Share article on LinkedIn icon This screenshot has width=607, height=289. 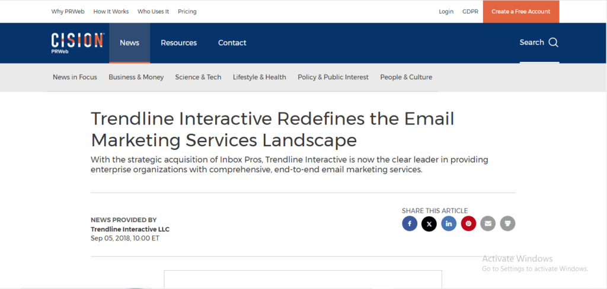point(449,224)
